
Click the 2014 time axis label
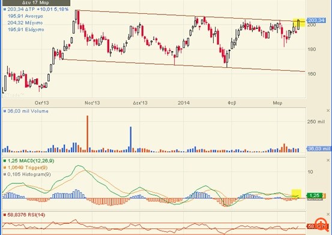point(184,103)
